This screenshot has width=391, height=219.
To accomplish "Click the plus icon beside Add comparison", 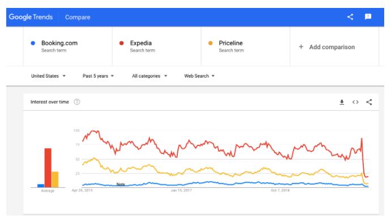I will click(301, 47).
